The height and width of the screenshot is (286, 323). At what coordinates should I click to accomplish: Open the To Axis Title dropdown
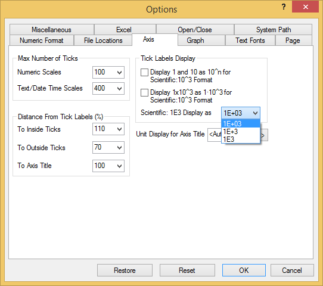(x=108, y=166)
